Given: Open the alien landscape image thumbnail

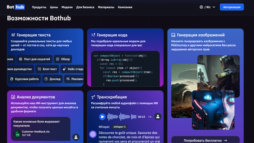Looking at the screenshot, I should 184,91.
